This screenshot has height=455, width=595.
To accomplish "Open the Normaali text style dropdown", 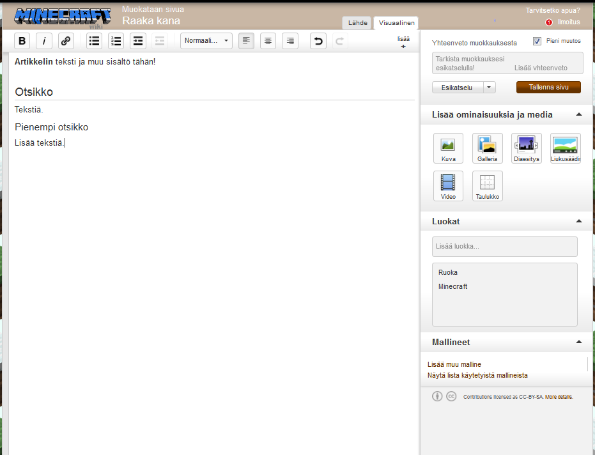I will pos(206,41).
